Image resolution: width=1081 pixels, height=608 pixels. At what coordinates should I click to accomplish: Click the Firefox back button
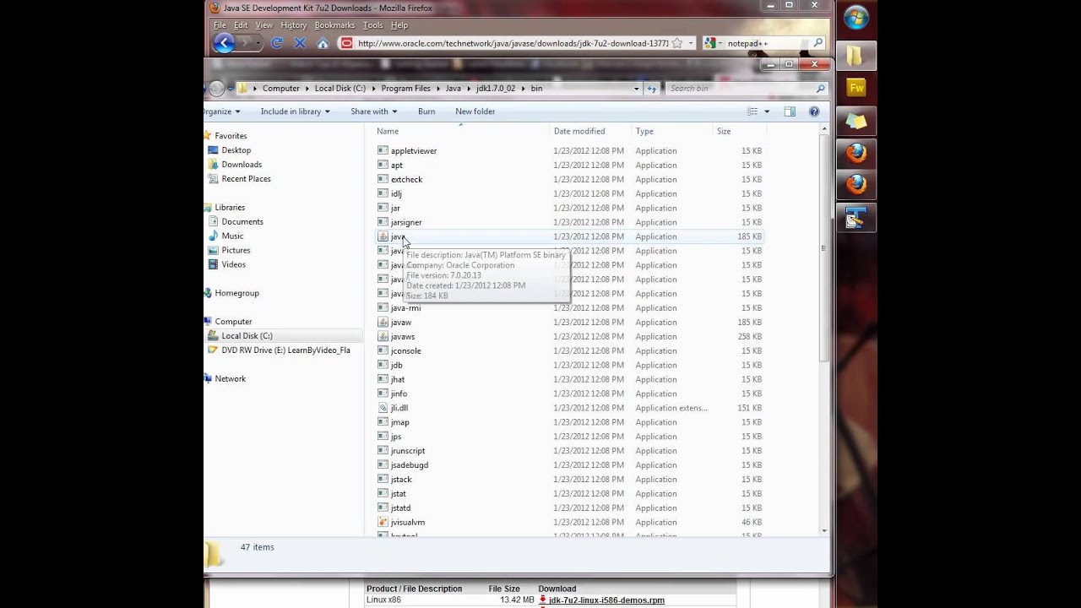click(x=223, y=43)
